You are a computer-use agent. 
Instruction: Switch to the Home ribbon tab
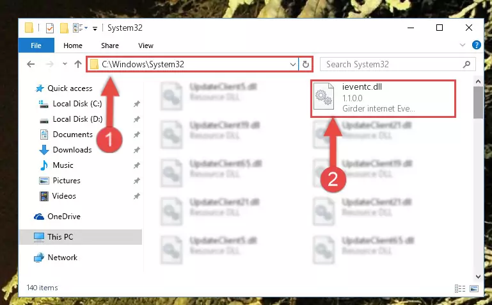(x=73, y=45)
